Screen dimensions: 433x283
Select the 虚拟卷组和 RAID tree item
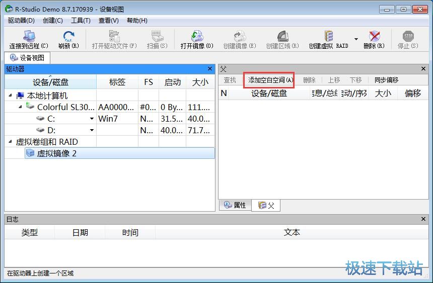tap(47, 142)
